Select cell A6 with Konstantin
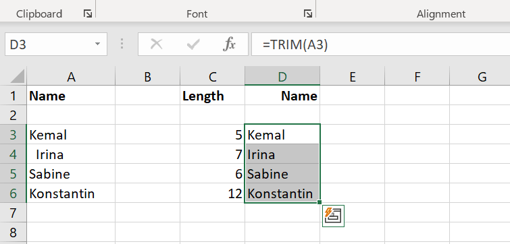 [x=71, y=193]
